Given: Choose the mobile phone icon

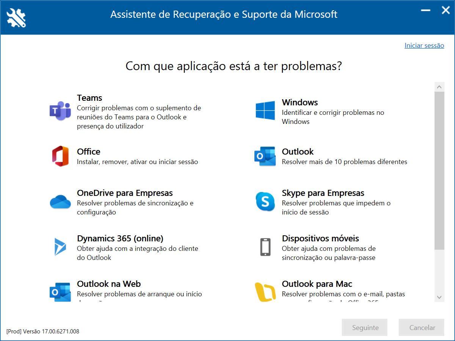Looking at the screenshot, I should [265, 247].
